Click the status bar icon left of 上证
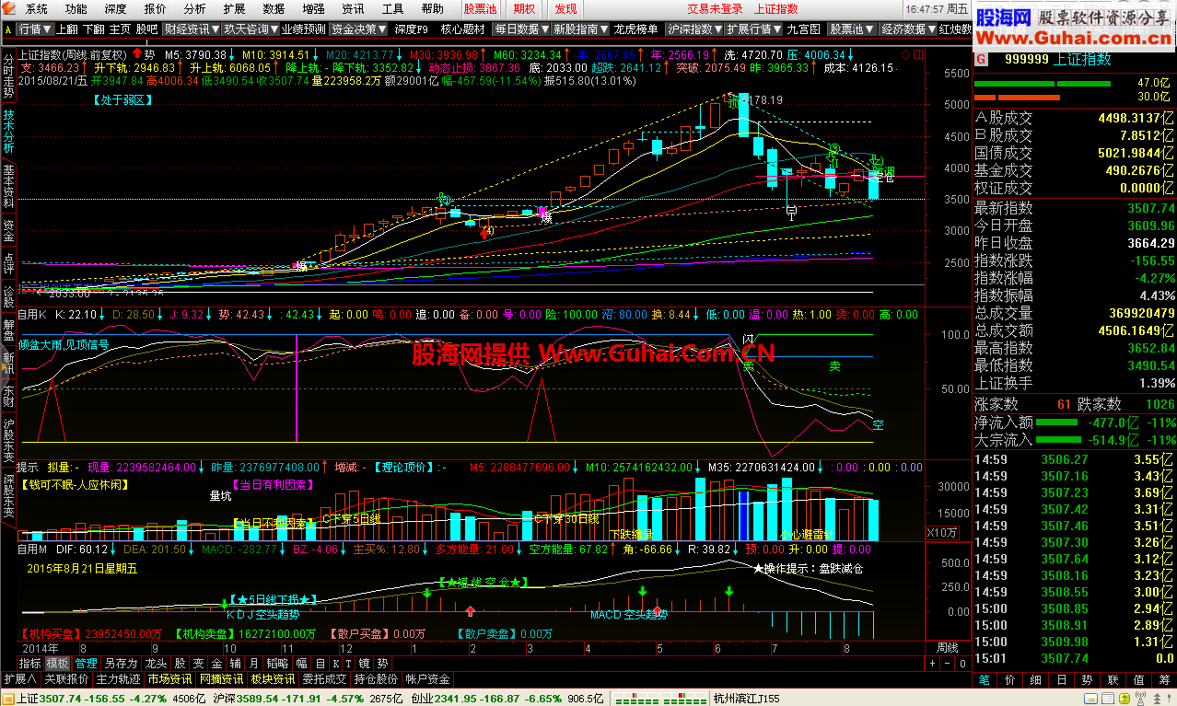The image size is (1177, 706). point(7,698)
